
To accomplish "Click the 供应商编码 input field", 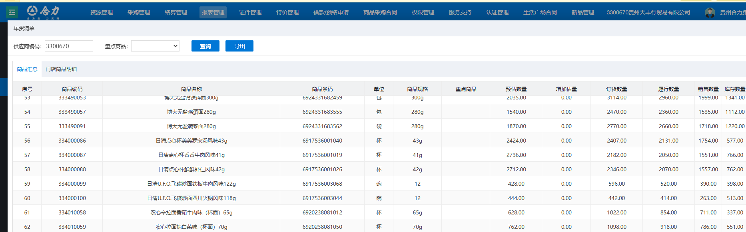I will pos(69,46).
